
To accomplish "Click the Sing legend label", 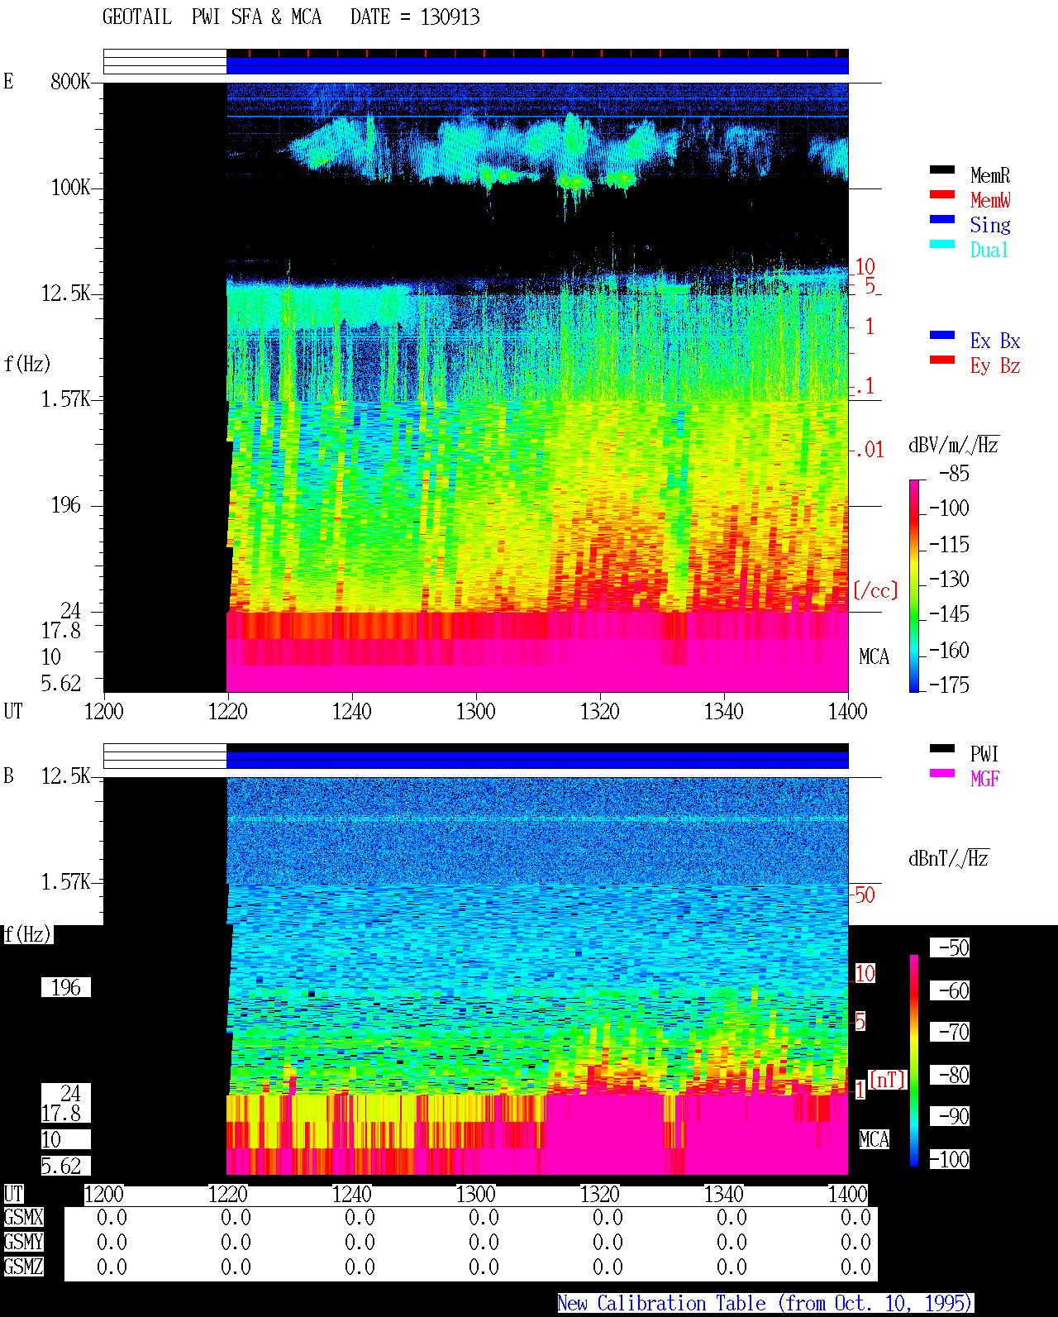I will [990, 225].
